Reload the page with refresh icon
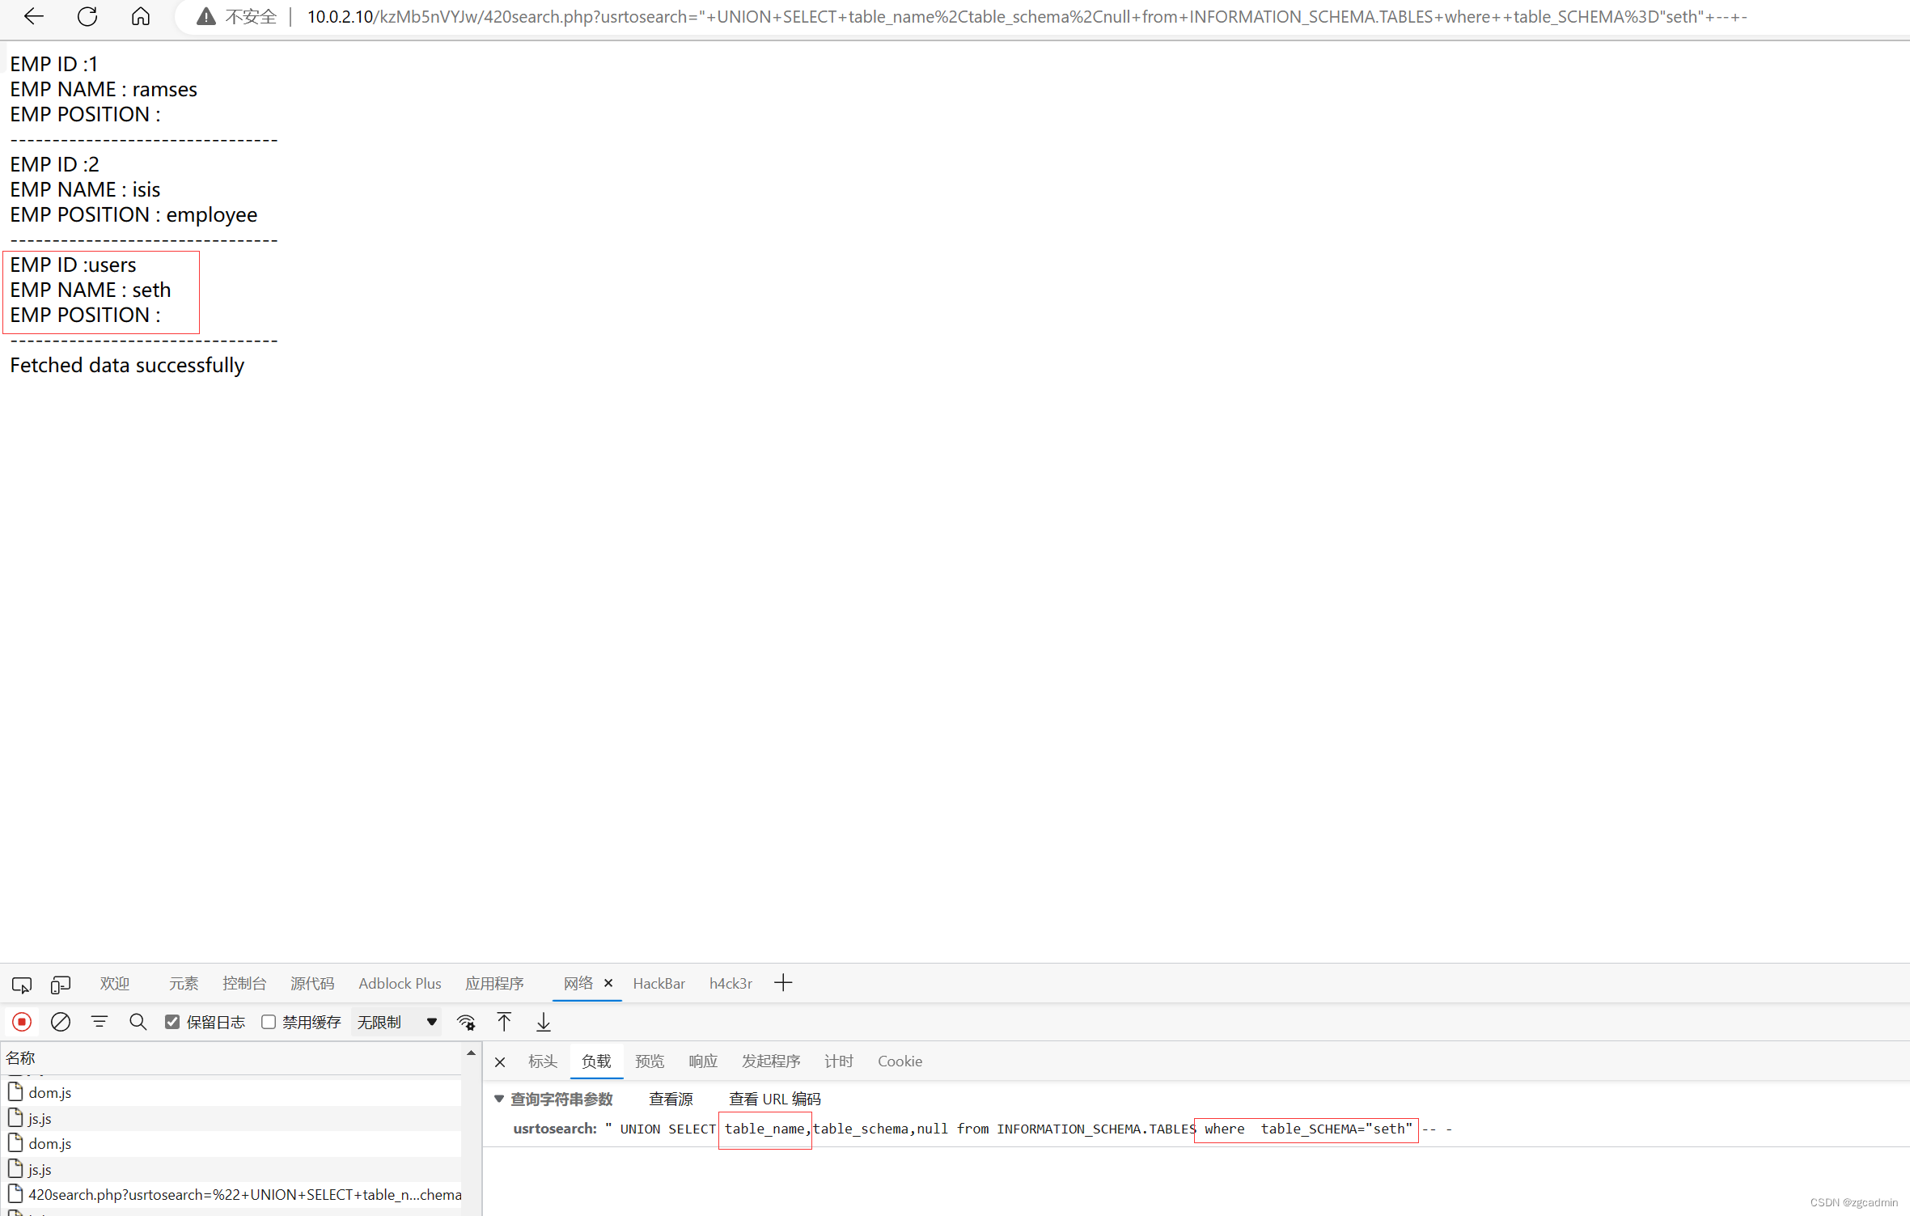Viewport: 1910px width, 1216px height. [x=87, y=16]
